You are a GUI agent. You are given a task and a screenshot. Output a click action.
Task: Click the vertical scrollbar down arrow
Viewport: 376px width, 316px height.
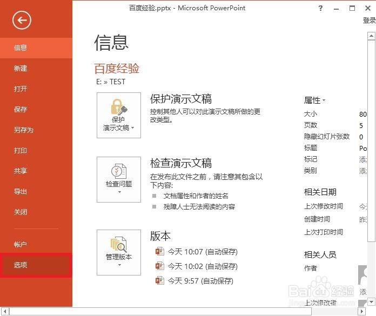point(371,301)
